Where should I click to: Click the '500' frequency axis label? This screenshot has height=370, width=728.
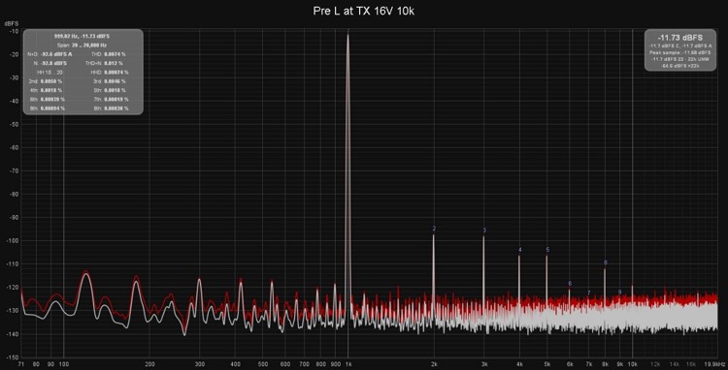tap(263, 364)
